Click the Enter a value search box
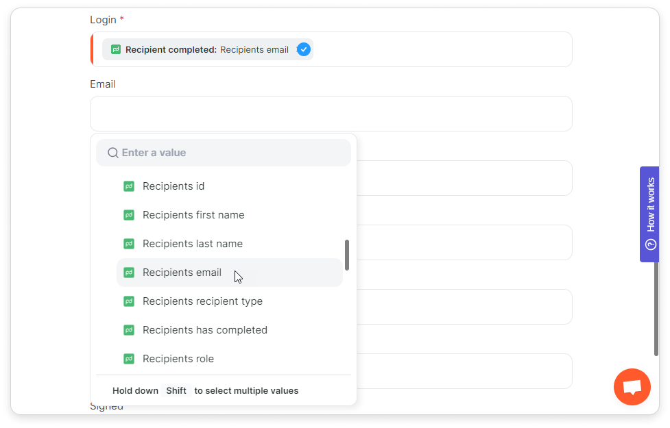This screenshot has width=670, height=428. (224, 153)
